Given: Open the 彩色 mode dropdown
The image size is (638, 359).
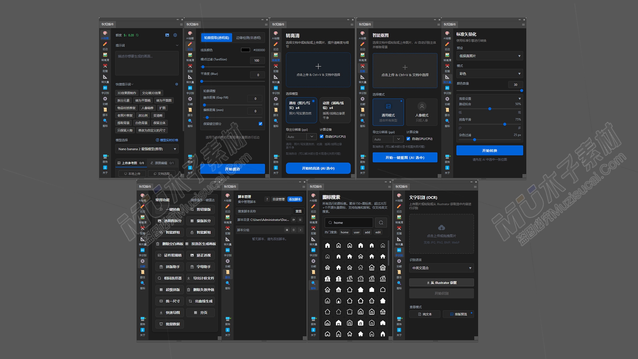Looking at the screenshot, I should tap(489, 73).
